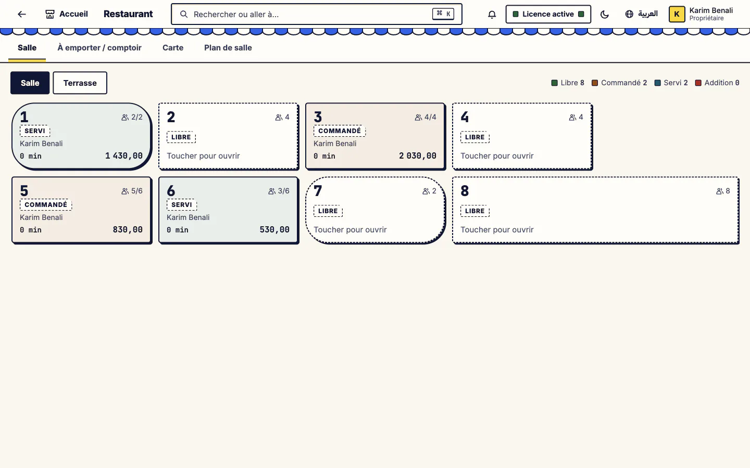Click table 6 guests icon 3/6
Image resolution: width=750 pixels, height=468 pixels.
click(272, 191)
